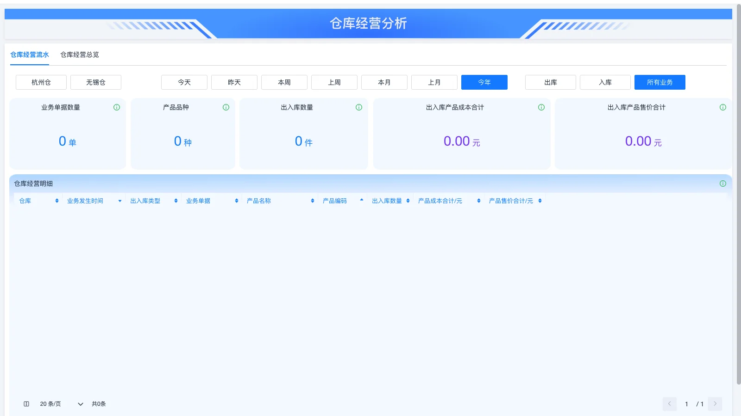Click the info icon on 出入库产品售价合计 card
This screenshot has width=741, height=416.
(722, 107)
